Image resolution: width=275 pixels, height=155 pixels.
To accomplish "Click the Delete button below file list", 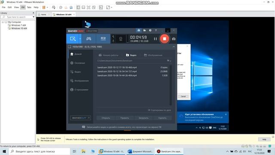I will coord(162,118).
